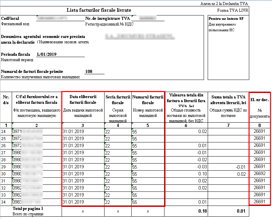Click the value -0.02 in row 28
The width and height of the screenshot is (272, 219).
tap(202, 160)
